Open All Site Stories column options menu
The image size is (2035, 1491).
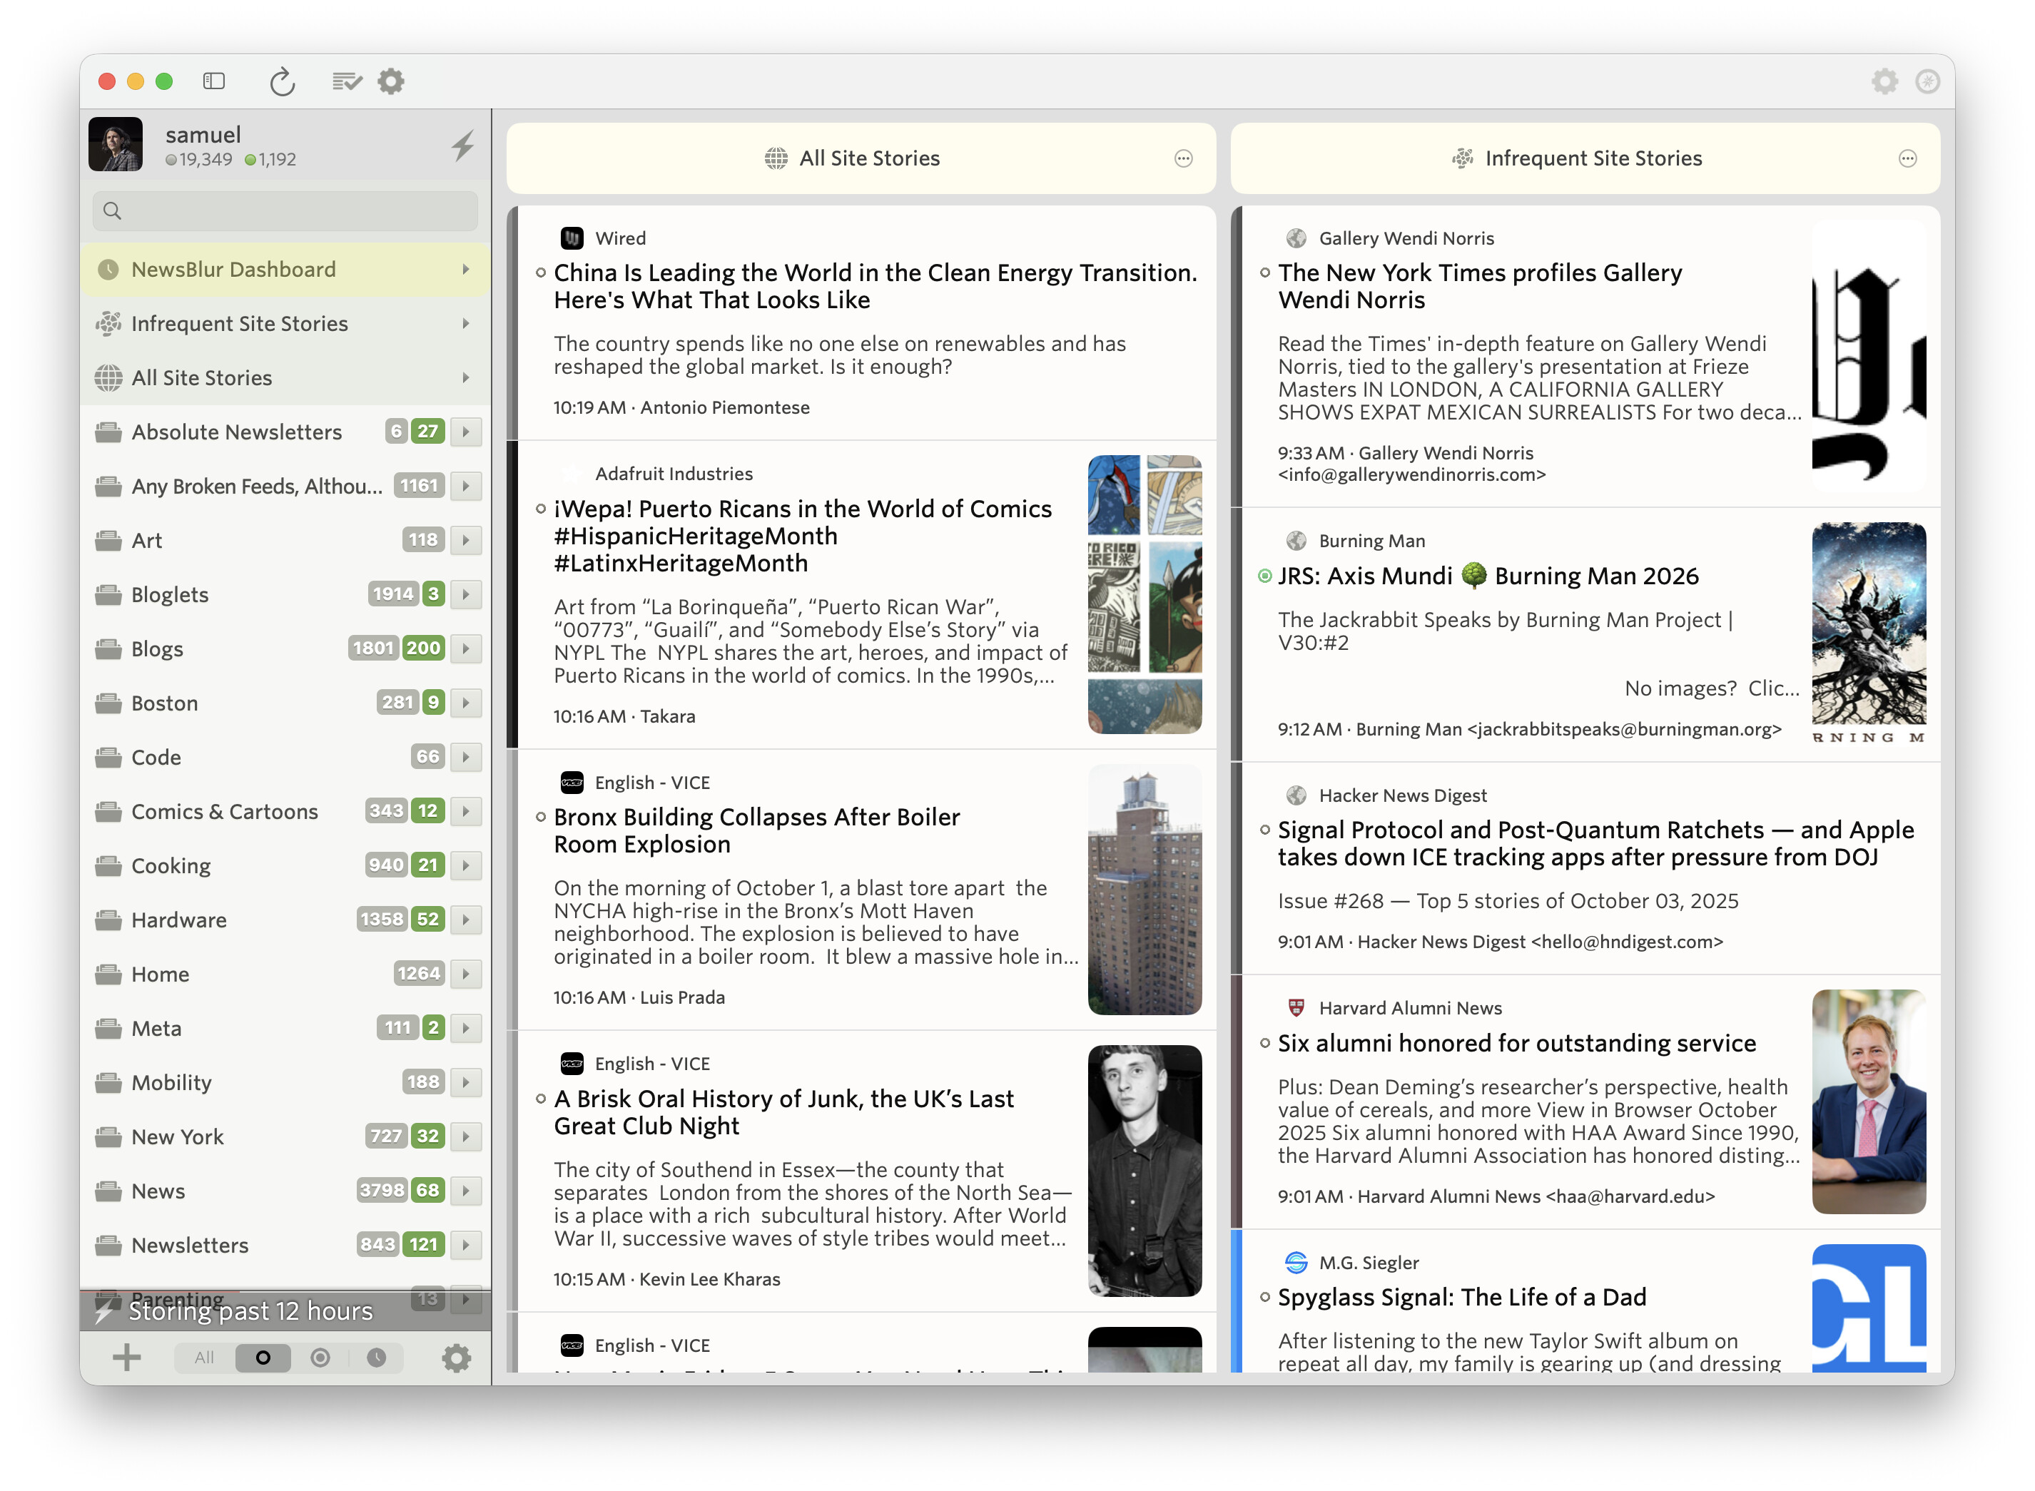click(1183, 159)
